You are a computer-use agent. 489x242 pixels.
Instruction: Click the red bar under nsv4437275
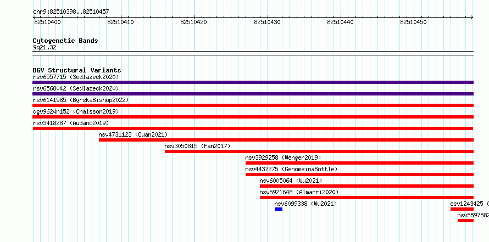[x=359, y=175]
